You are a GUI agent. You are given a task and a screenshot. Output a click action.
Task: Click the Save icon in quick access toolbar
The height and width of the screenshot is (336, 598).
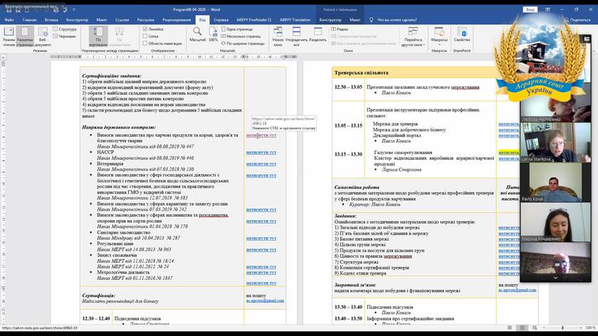tap(9, 10)
